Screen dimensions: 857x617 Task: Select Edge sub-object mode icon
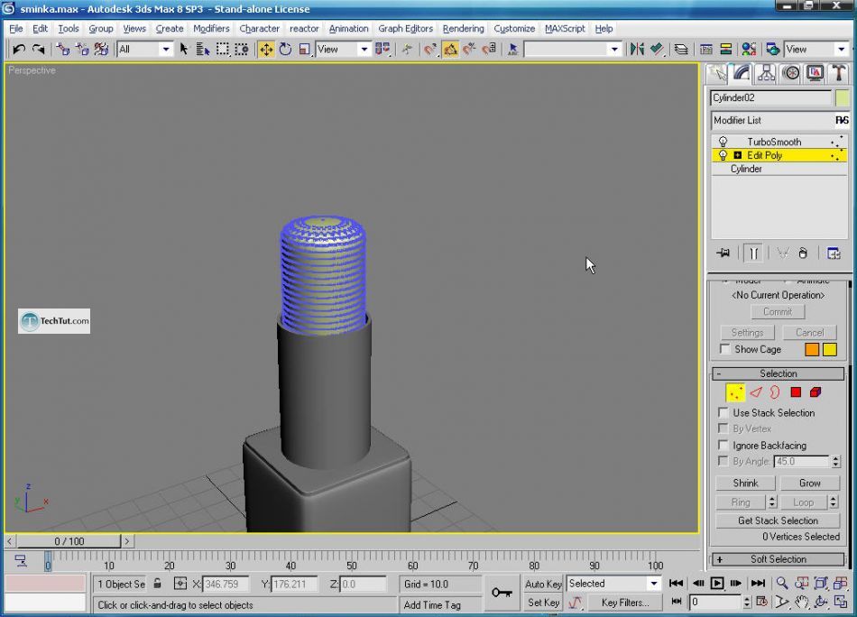pos(756,392)
